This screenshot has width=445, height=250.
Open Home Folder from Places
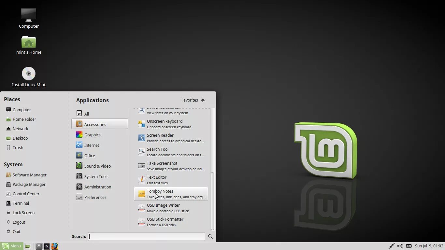pos(21,119)
